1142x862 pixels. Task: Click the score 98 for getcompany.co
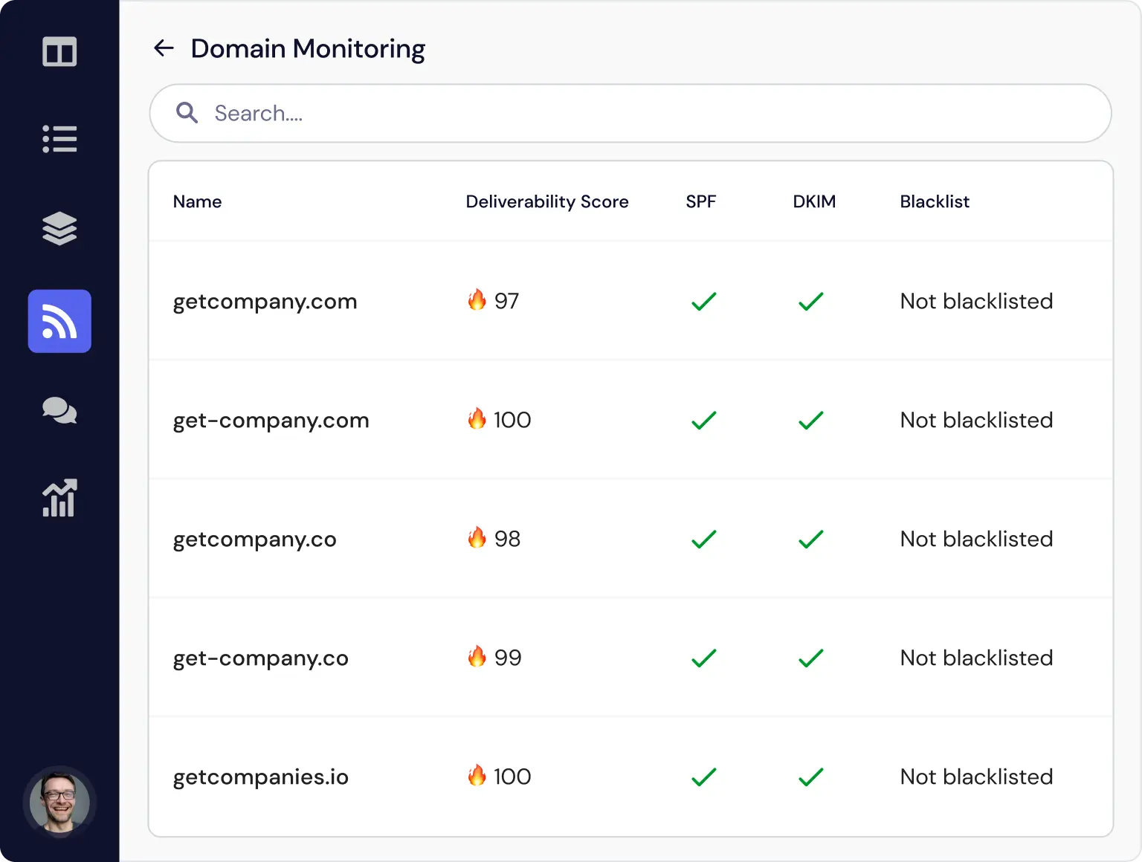coord(507,539)
